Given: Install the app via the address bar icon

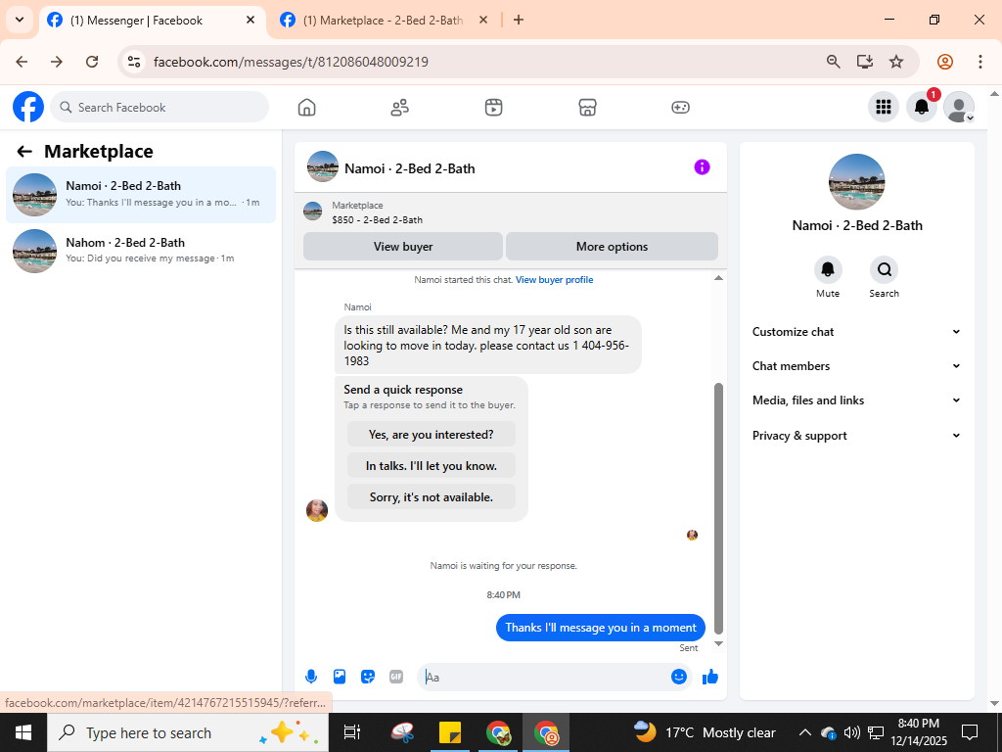Looking at the screenshot, I should (x=865, y=62).
